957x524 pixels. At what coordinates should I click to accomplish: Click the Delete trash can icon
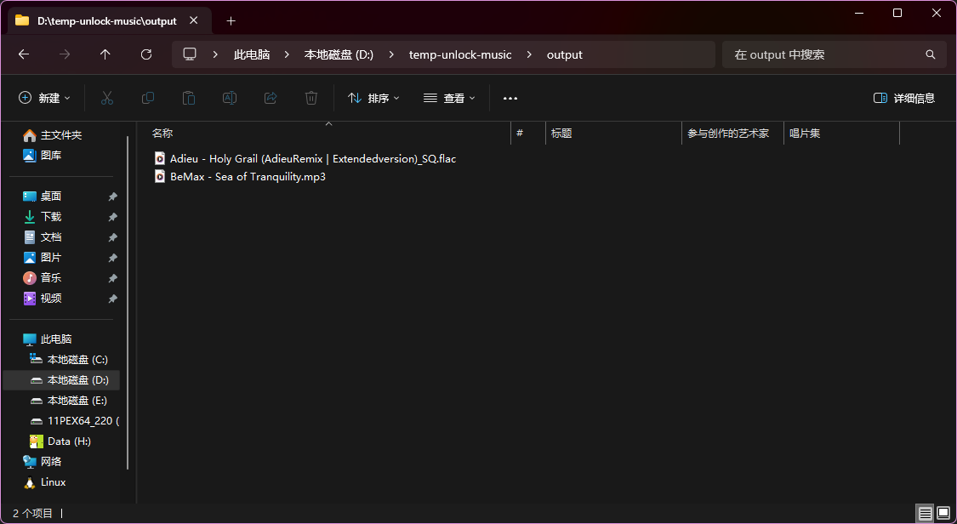(x=311, y=99)
